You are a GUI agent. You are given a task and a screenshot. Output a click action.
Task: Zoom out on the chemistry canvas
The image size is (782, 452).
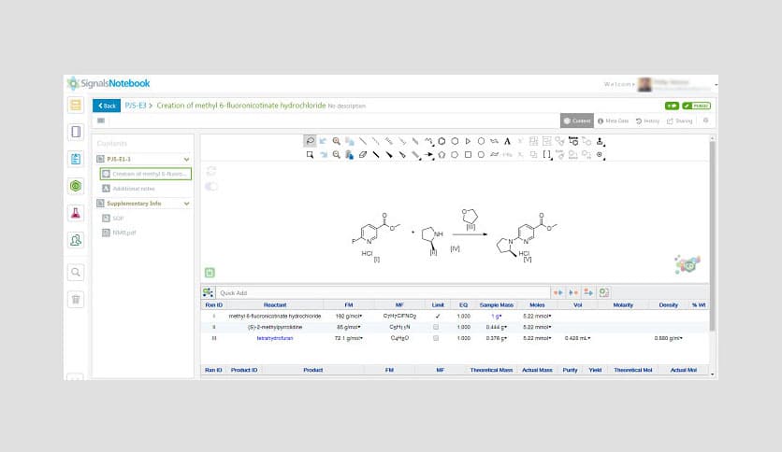[x=336, y=155]
